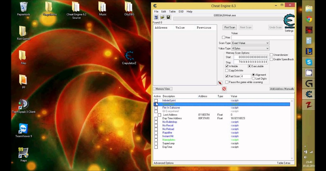
Task: Select the Day Time Address row
Action: pyautogui.click(x=221, y=118)
